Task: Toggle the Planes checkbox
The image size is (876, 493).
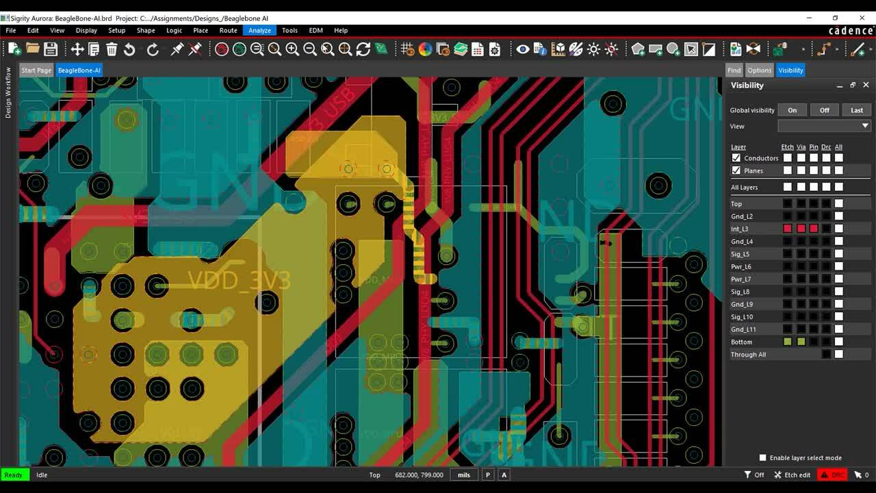Action: [x=736, y=170]
